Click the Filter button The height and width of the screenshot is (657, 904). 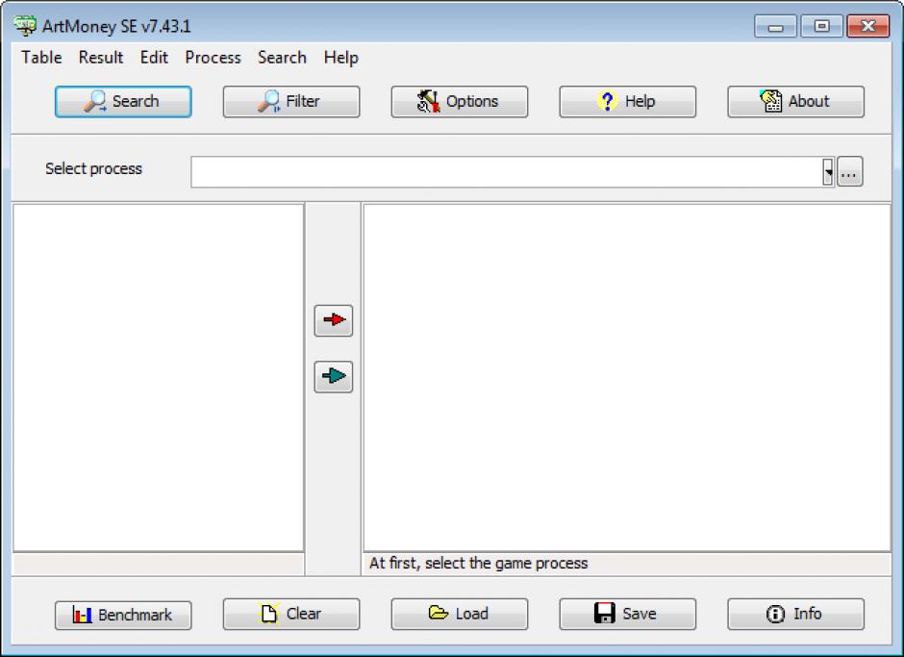291,102
